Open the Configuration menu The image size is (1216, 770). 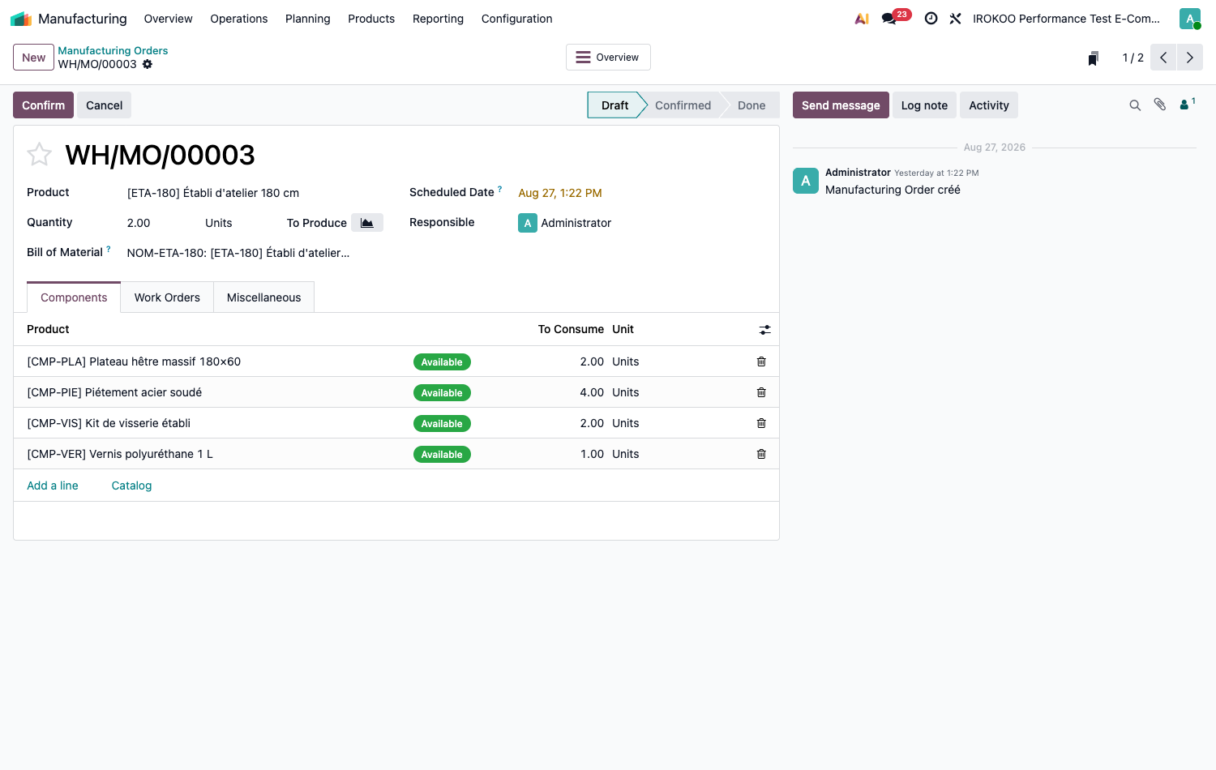[x=516, y=19]
